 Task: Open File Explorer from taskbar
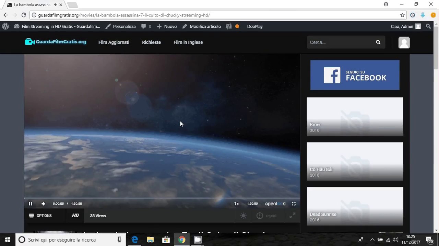pos(150,240)
